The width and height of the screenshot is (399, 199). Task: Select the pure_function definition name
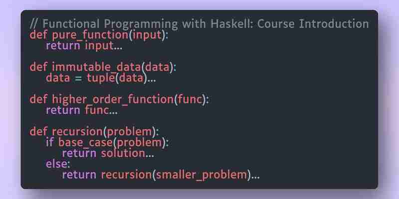90,35
